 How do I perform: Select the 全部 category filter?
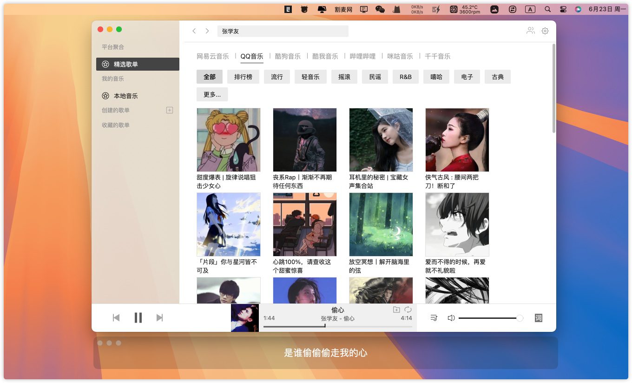(x=210, y=77)
